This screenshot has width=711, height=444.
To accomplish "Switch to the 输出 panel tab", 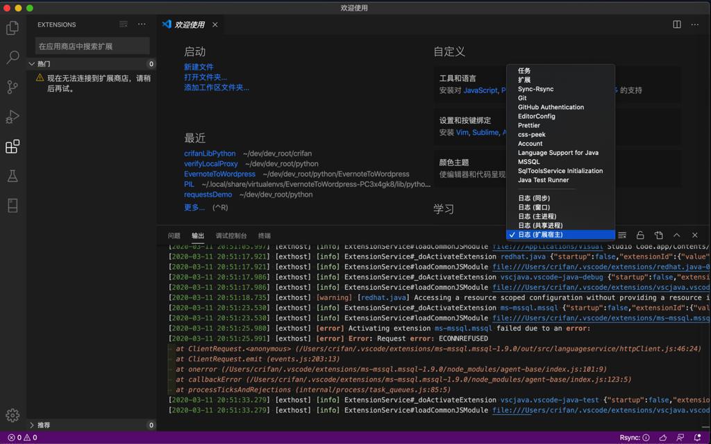I will coord(198,236).
